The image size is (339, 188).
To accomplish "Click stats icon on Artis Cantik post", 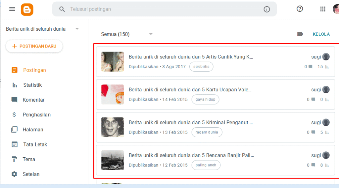I will 327,67.
